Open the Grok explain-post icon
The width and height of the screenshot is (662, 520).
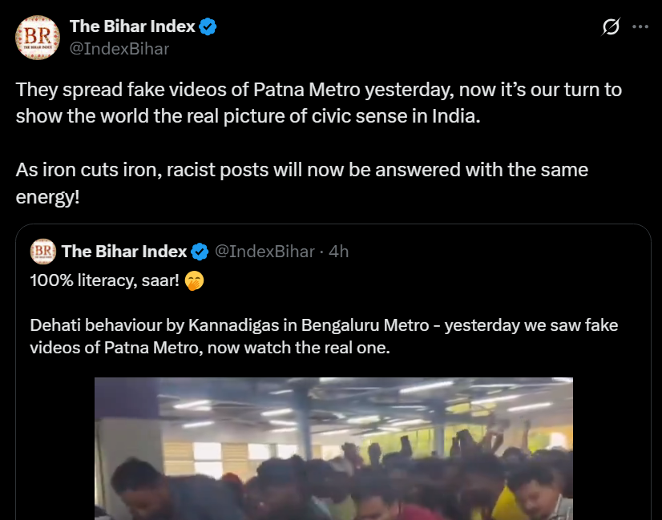click(611, 27)
